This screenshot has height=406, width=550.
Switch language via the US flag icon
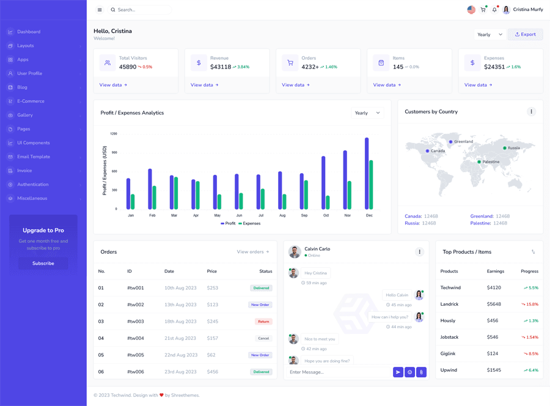pos(471,9)
